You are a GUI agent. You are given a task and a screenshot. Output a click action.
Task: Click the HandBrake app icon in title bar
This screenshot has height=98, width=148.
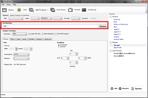pyautogui.click(x=2, y=2)
